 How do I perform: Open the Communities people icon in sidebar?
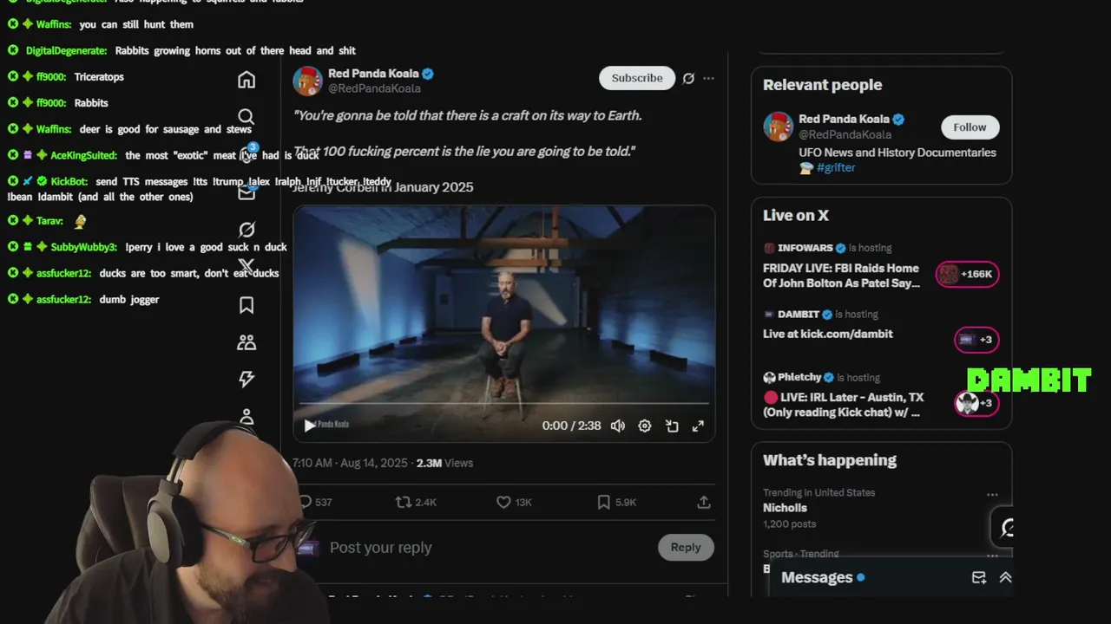247,342
